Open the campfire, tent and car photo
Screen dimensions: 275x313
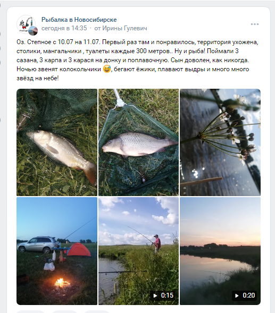point(57,251)
